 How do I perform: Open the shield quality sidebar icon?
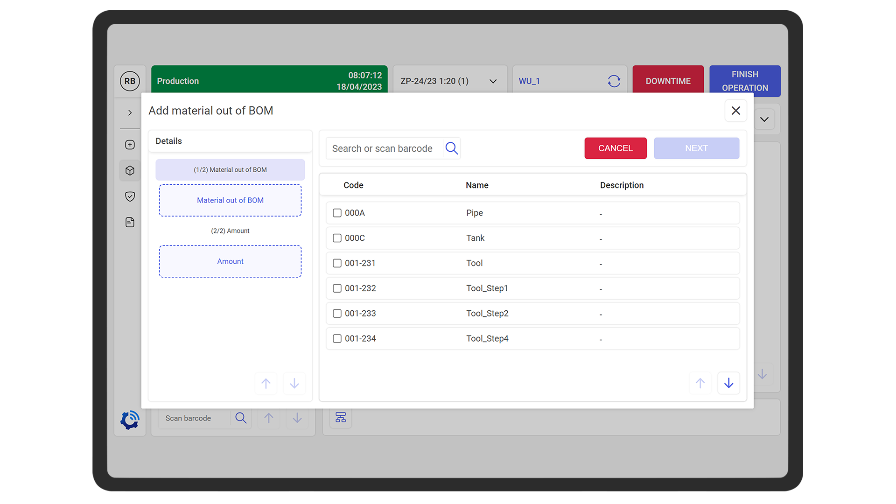130,196
